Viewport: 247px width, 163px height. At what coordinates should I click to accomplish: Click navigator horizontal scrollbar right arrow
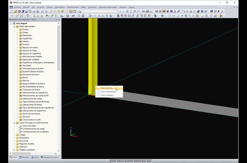pos(56,153)
